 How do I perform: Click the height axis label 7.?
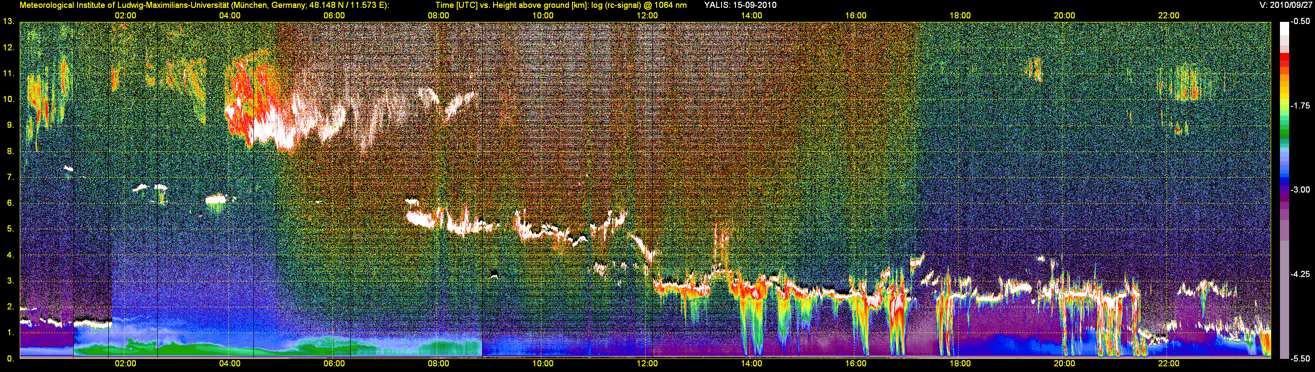click(10, 177)
